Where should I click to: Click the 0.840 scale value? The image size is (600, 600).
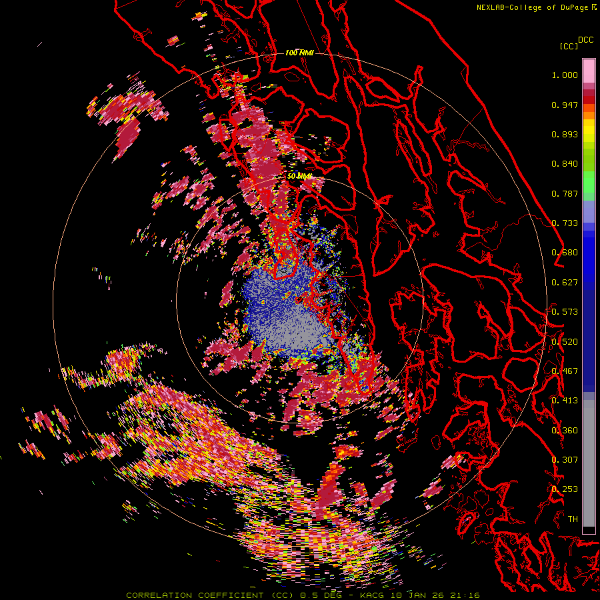(x=565, y=164)
